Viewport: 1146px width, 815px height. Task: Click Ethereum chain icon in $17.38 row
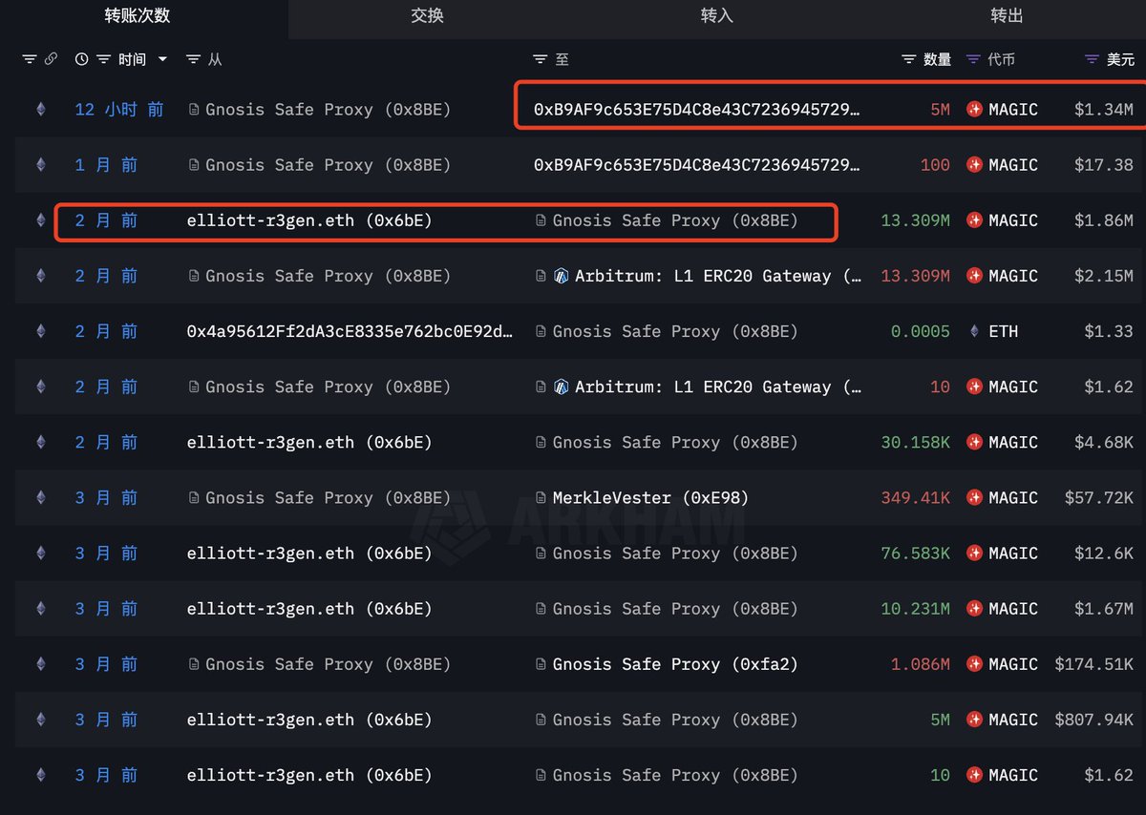tap(40, 165)
